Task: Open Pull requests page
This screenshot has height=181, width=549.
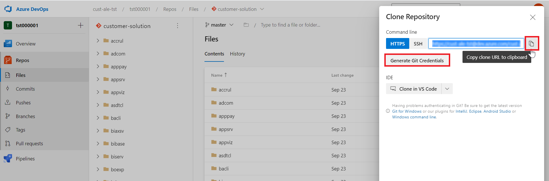Action: [x=29, y=144]
